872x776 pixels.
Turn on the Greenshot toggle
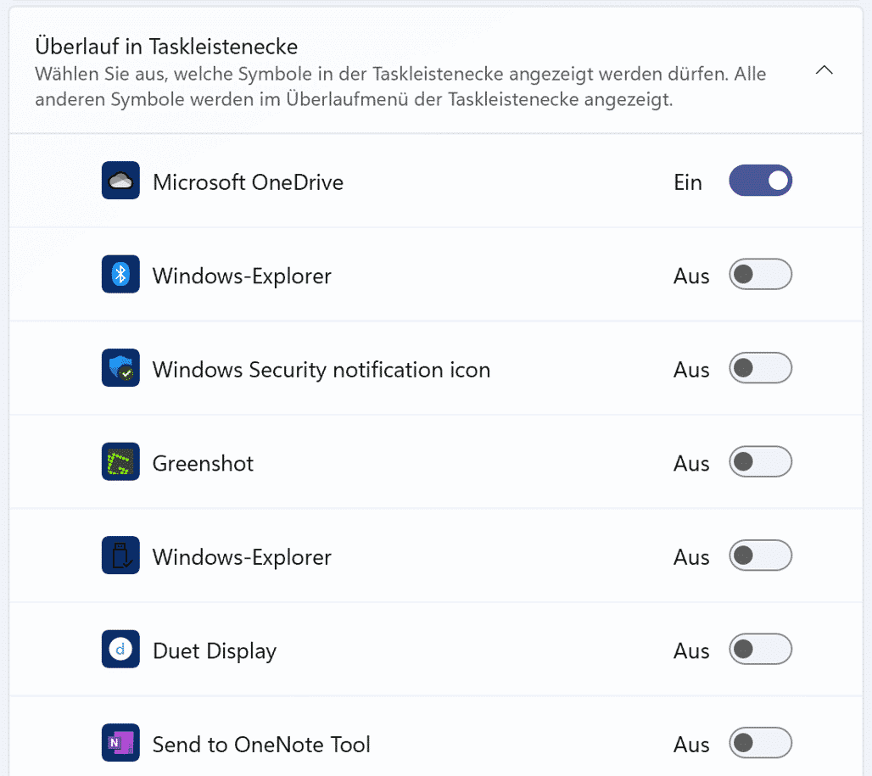point(760,462)
